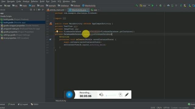Click the recorder webcam icon
Viewport: 195px width, 109px height.
(x=120, y=94)
